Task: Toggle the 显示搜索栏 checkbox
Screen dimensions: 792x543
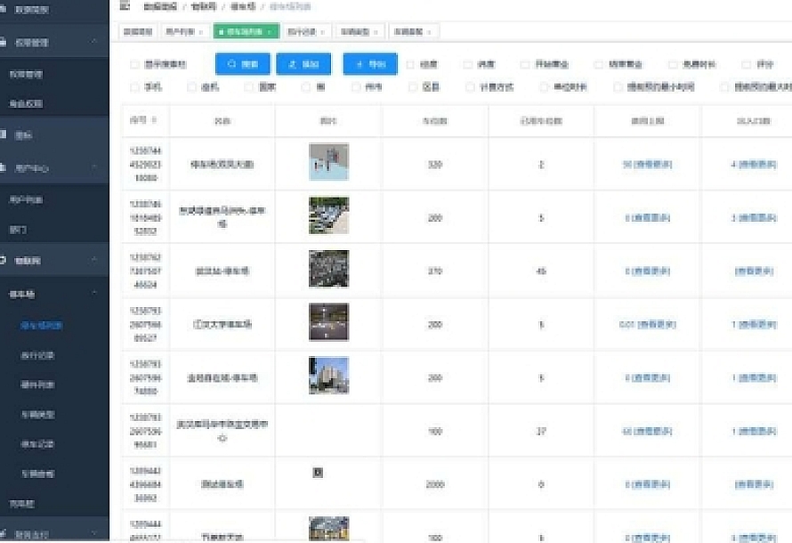Action: click(134, 65)
